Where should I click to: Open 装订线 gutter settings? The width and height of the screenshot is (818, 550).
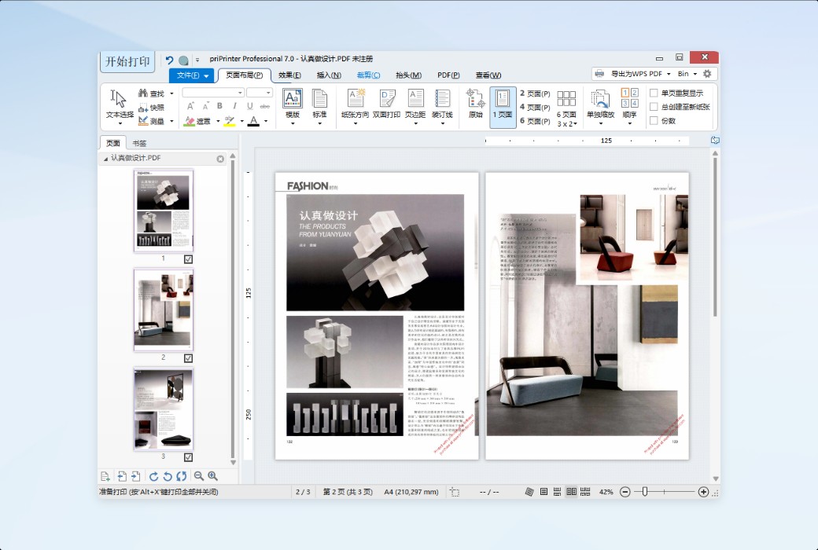pyautogui.click(x=442, y=107)
